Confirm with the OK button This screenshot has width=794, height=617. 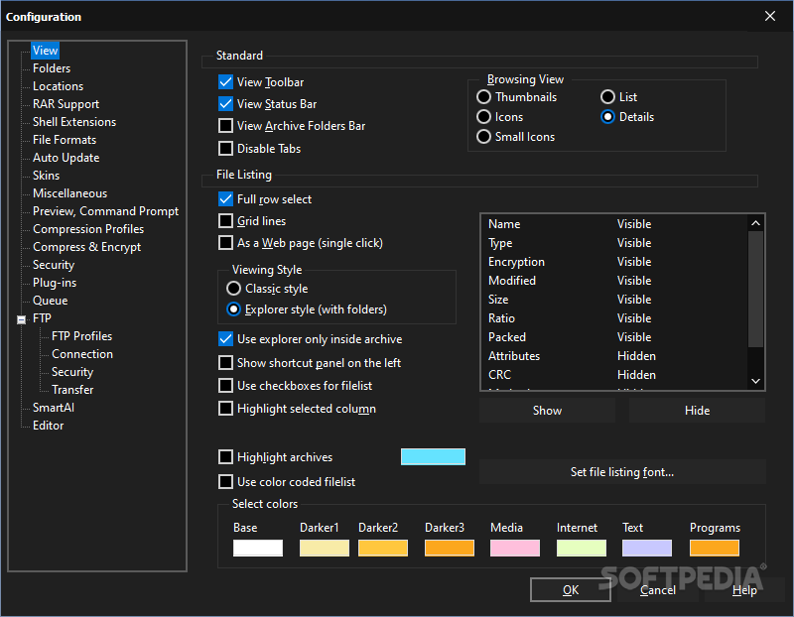click(x=570, y=589)
